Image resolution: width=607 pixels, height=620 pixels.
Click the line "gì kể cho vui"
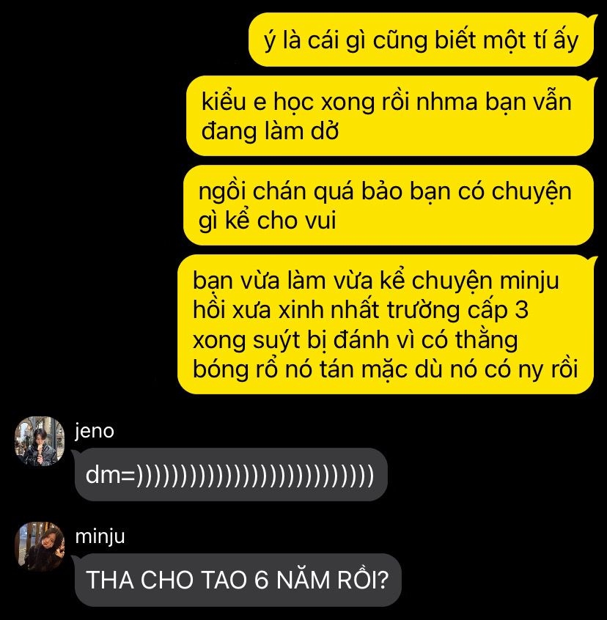point(268,221)
